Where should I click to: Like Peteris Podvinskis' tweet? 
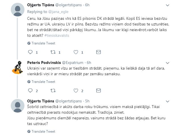(x=76, y=90)
